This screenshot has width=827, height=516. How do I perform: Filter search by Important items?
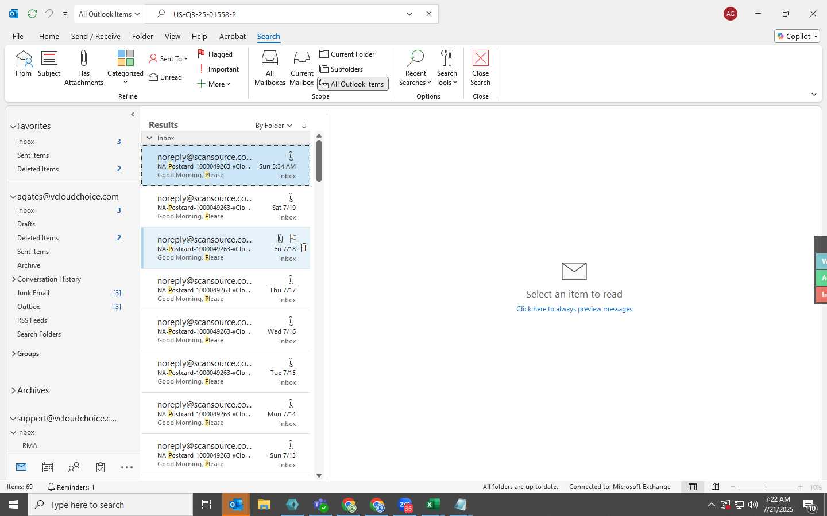[219, 69]
